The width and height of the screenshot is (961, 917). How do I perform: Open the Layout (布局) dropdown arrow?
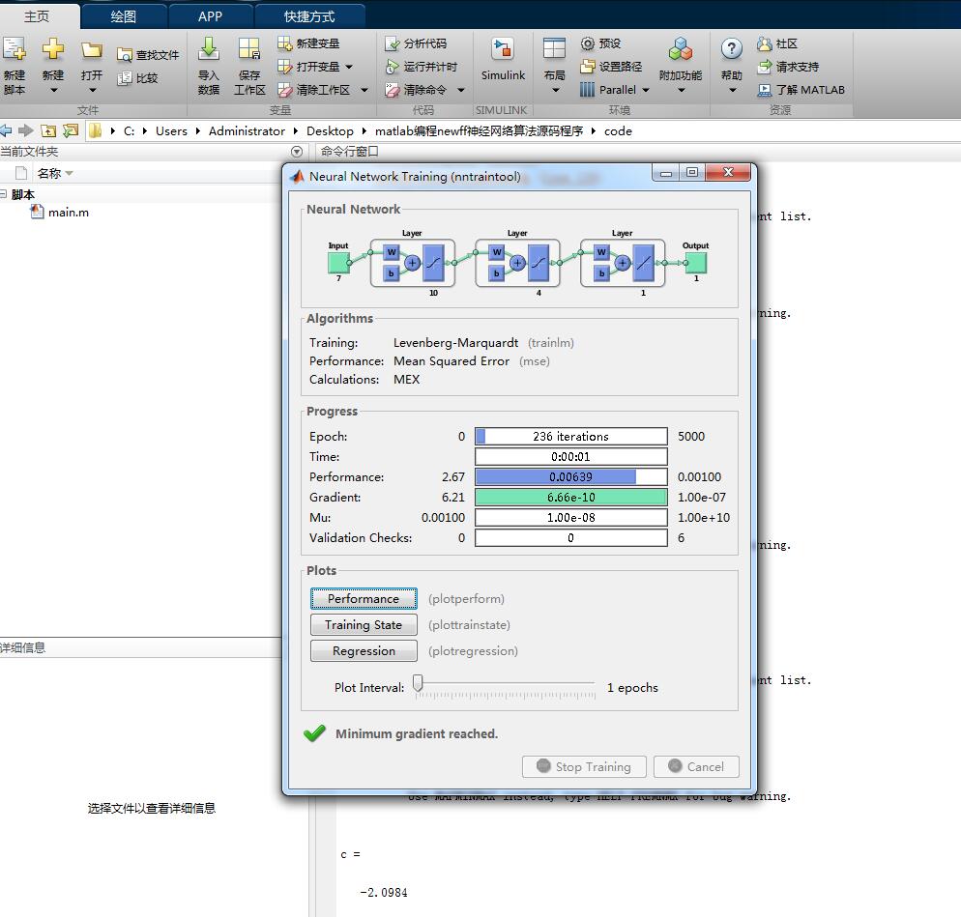point(555,90)
